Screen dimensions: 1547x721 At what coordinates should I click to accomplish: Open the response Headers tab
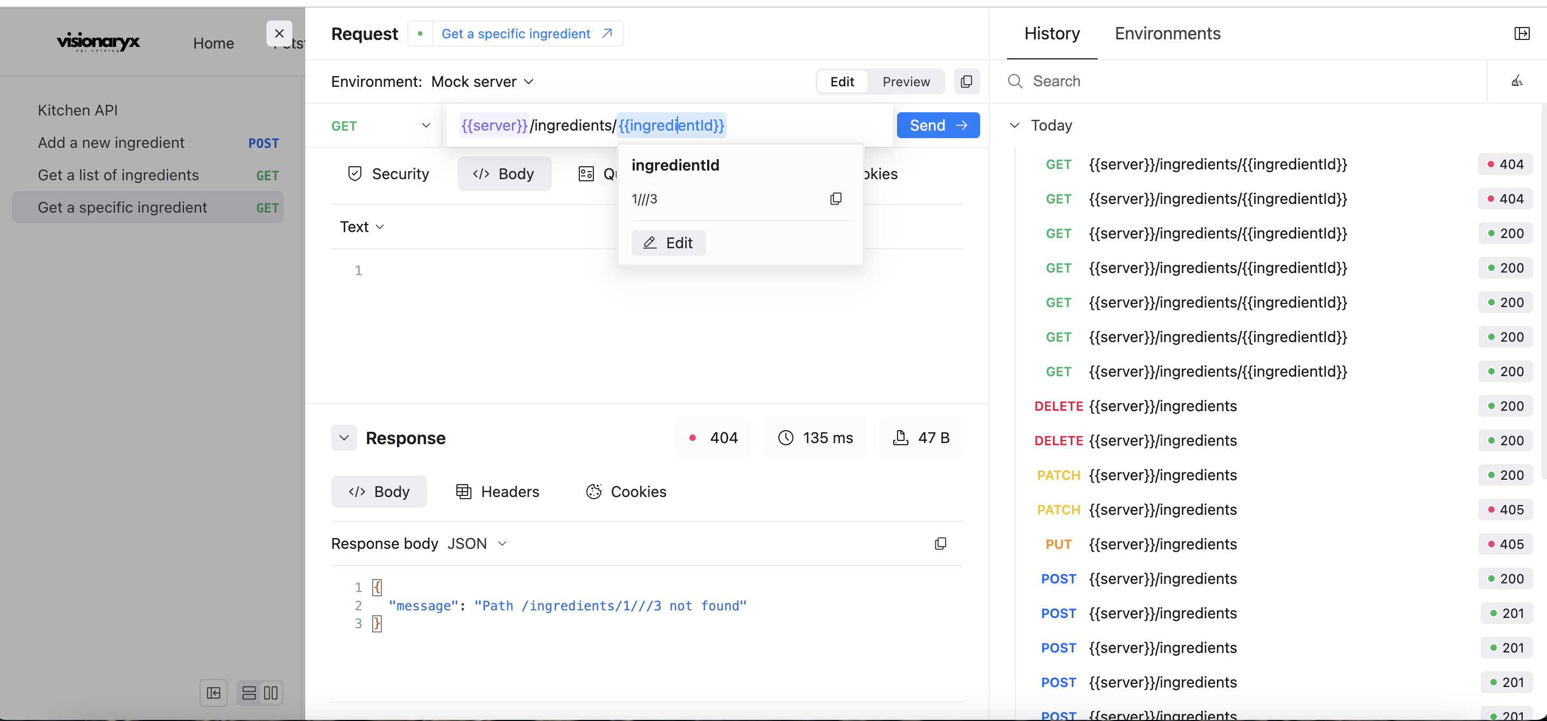click(498, 492)
